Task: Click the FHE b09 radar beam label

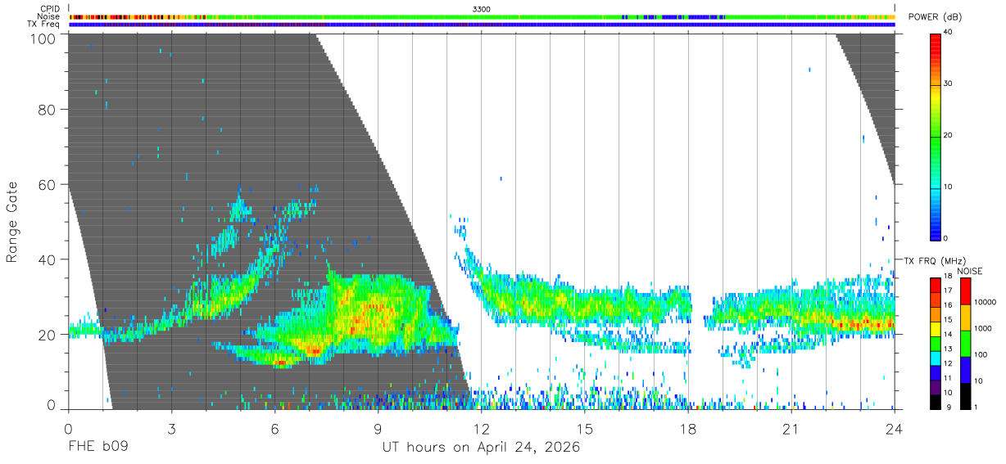Action: click(x=98, y=448)
